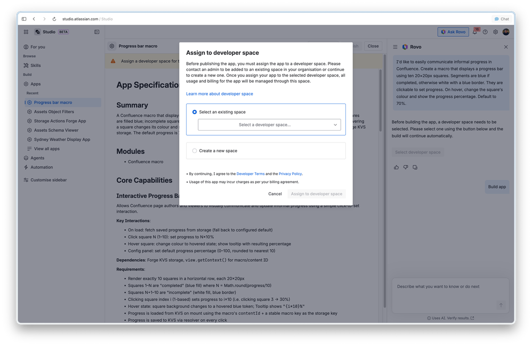The height and width of the screenshot is (346, 532).
Task: Go back with the browser back arrow
Action: [x=34, y=19]
